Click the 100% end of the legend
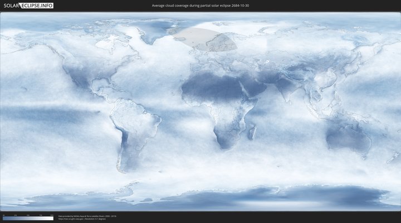401x223 pixels. 52,218
